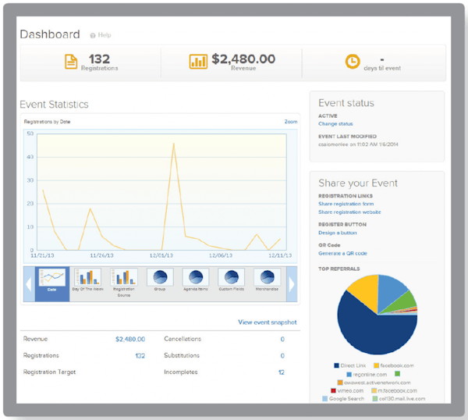This screenshot has width=468, height=420.
Task: Click the Registrations document icon
Action: point(71,62)
